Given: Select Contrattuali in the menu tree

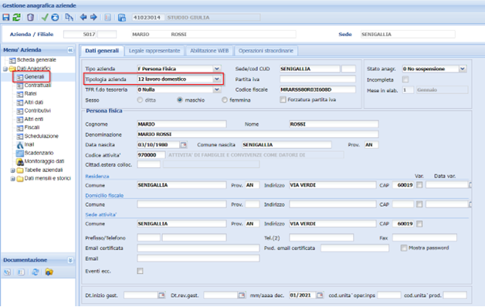Looking at the screenshot, I should pos(38,86).
